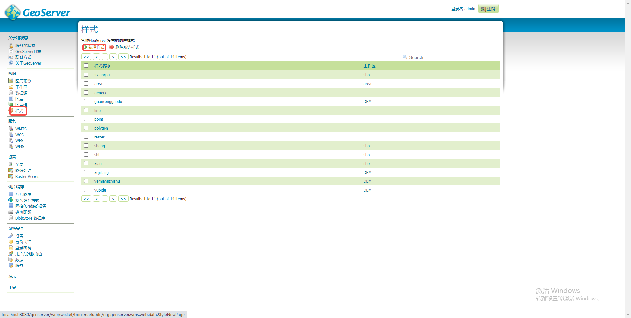
Task: Click the 图像处理 icon
Action: 11,170
